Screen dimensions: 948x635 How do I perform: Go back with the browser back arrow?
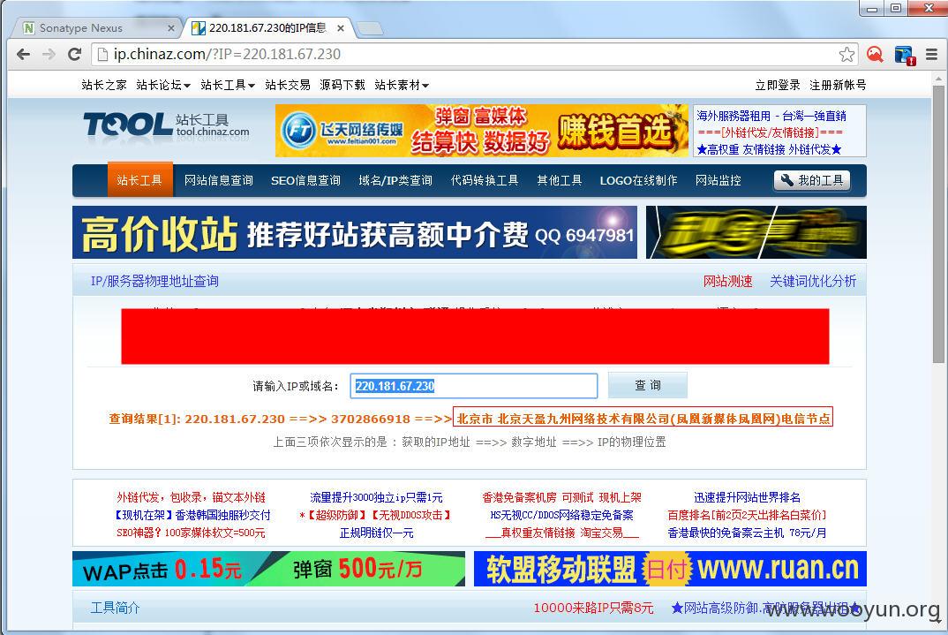tap(24, 55)
